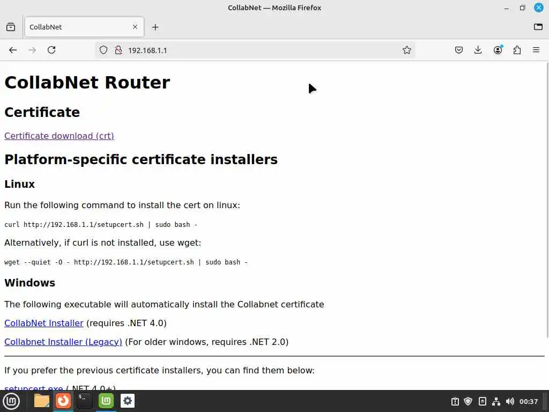Open the Files folder in the taskbar
The image size is (549, 412).
coord(42,401)
